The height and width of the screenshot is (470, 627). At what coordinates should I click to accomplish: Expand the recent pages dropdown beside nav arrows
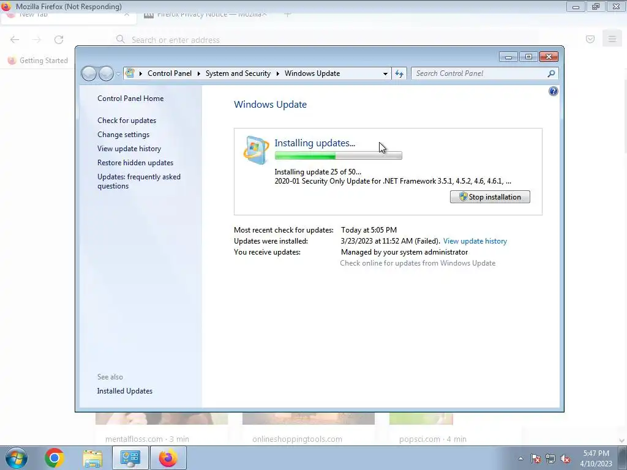pyautogui.click(x=118, y=74)
